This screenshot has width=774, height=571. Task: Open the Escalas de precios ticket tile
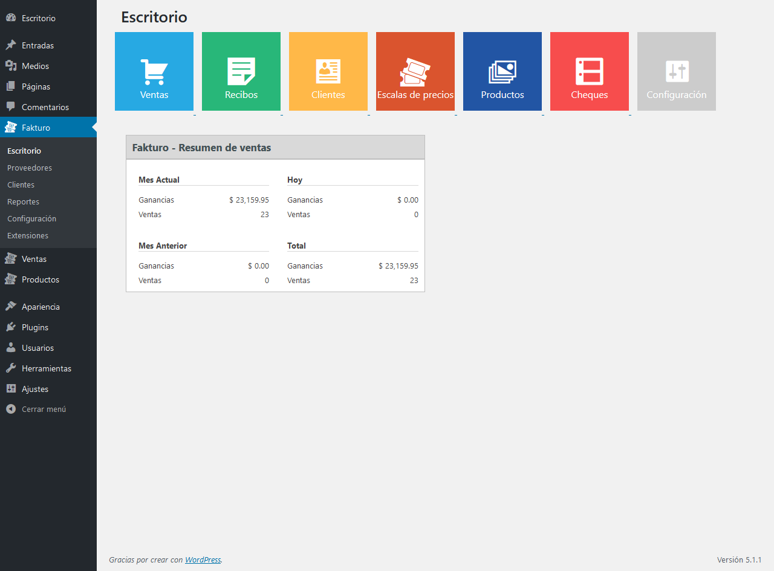tap(415, 71)
